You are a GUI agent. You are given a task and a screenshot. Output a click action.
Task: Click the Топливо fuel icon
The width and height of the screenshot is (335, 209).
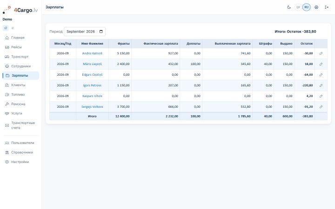click(x=7, y=94)
